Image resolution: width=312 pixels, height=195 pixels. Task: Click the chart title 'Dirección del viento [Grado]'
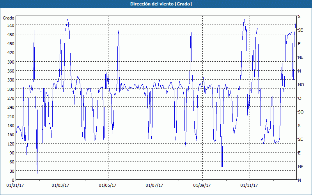(161, 4)
